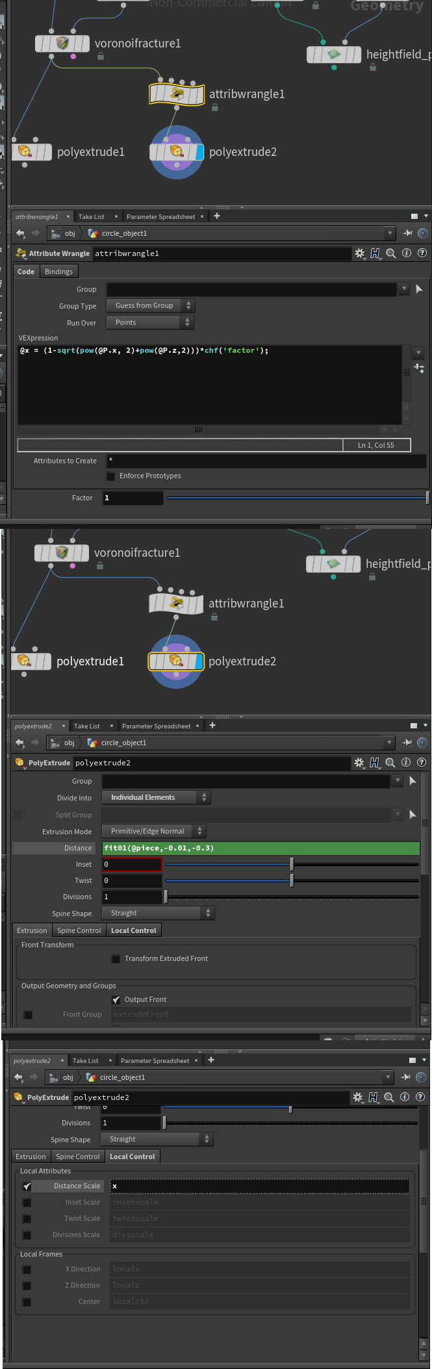Select the yellow-highlighted attribwrangle1 node

pyautogui.click(x=177, y=94)
